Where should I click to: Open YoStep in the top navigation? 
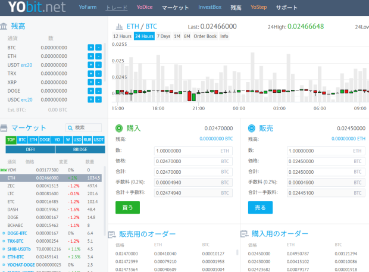259,7
